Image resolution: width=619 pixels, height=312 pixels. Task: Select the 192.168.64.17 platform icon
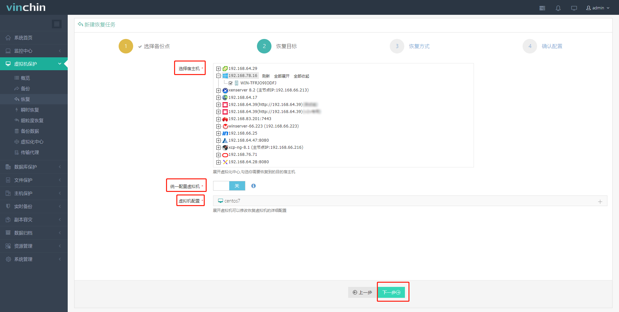point(225,98)
